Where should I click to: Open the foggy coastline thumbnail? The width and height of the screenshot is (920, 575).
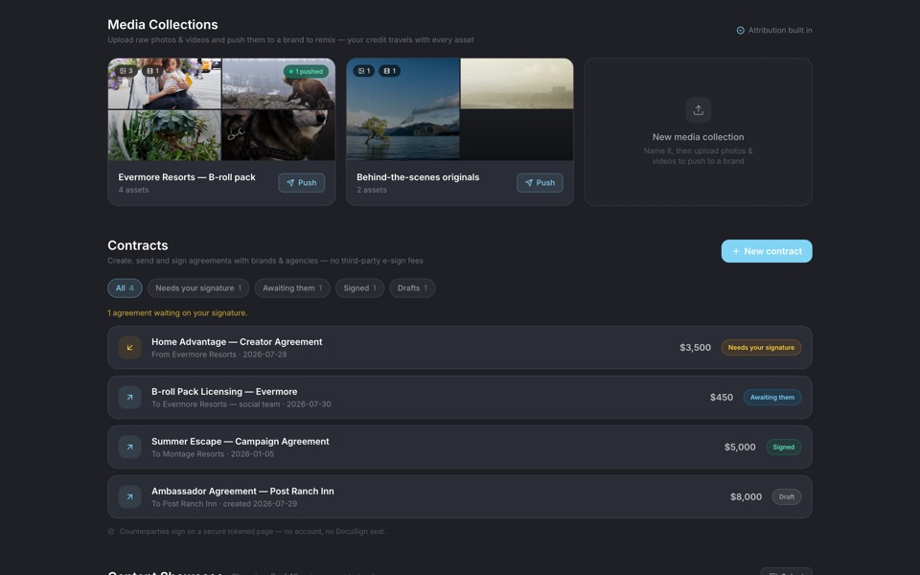tap(517, 83)
